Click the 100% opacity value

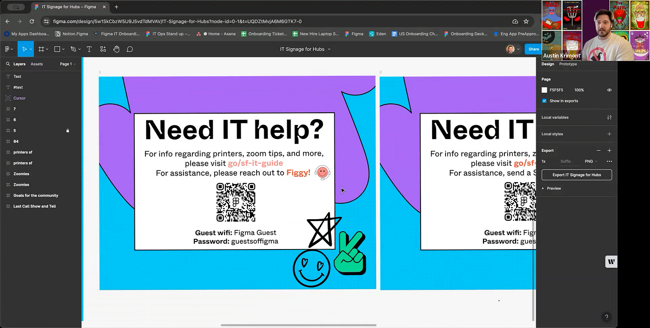click(579, 90)
